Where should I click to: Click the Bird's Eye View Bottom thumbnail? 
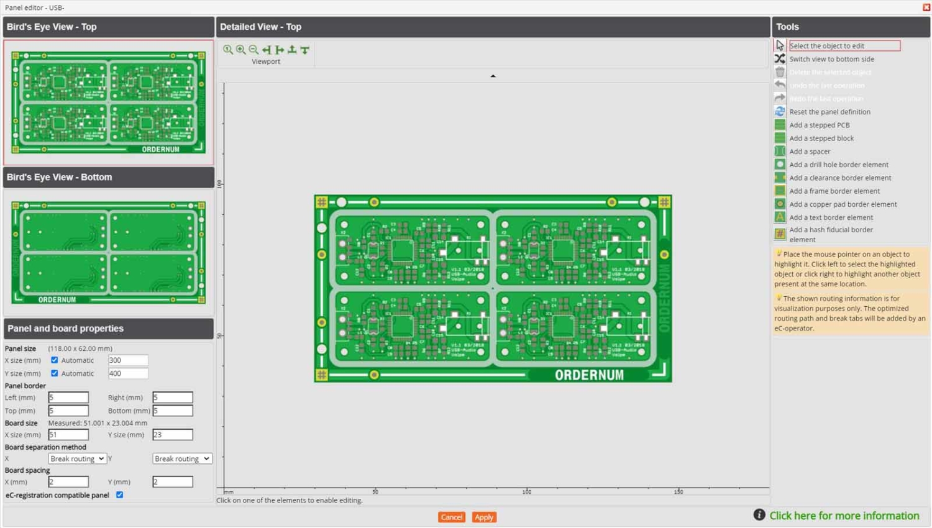coord(108,252)
